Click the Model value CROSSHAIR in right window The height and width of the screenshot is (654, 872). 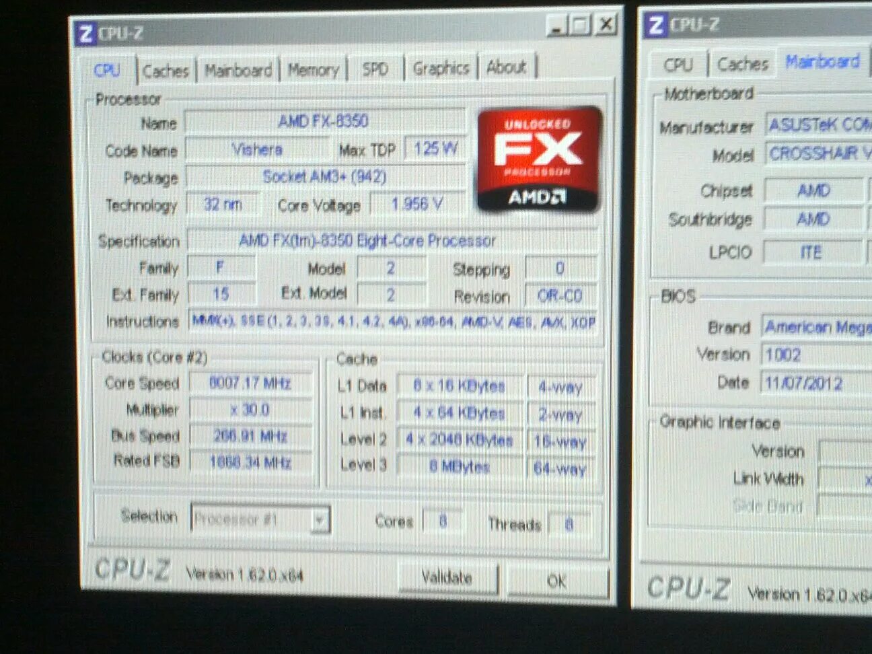[x=819, y=154]
